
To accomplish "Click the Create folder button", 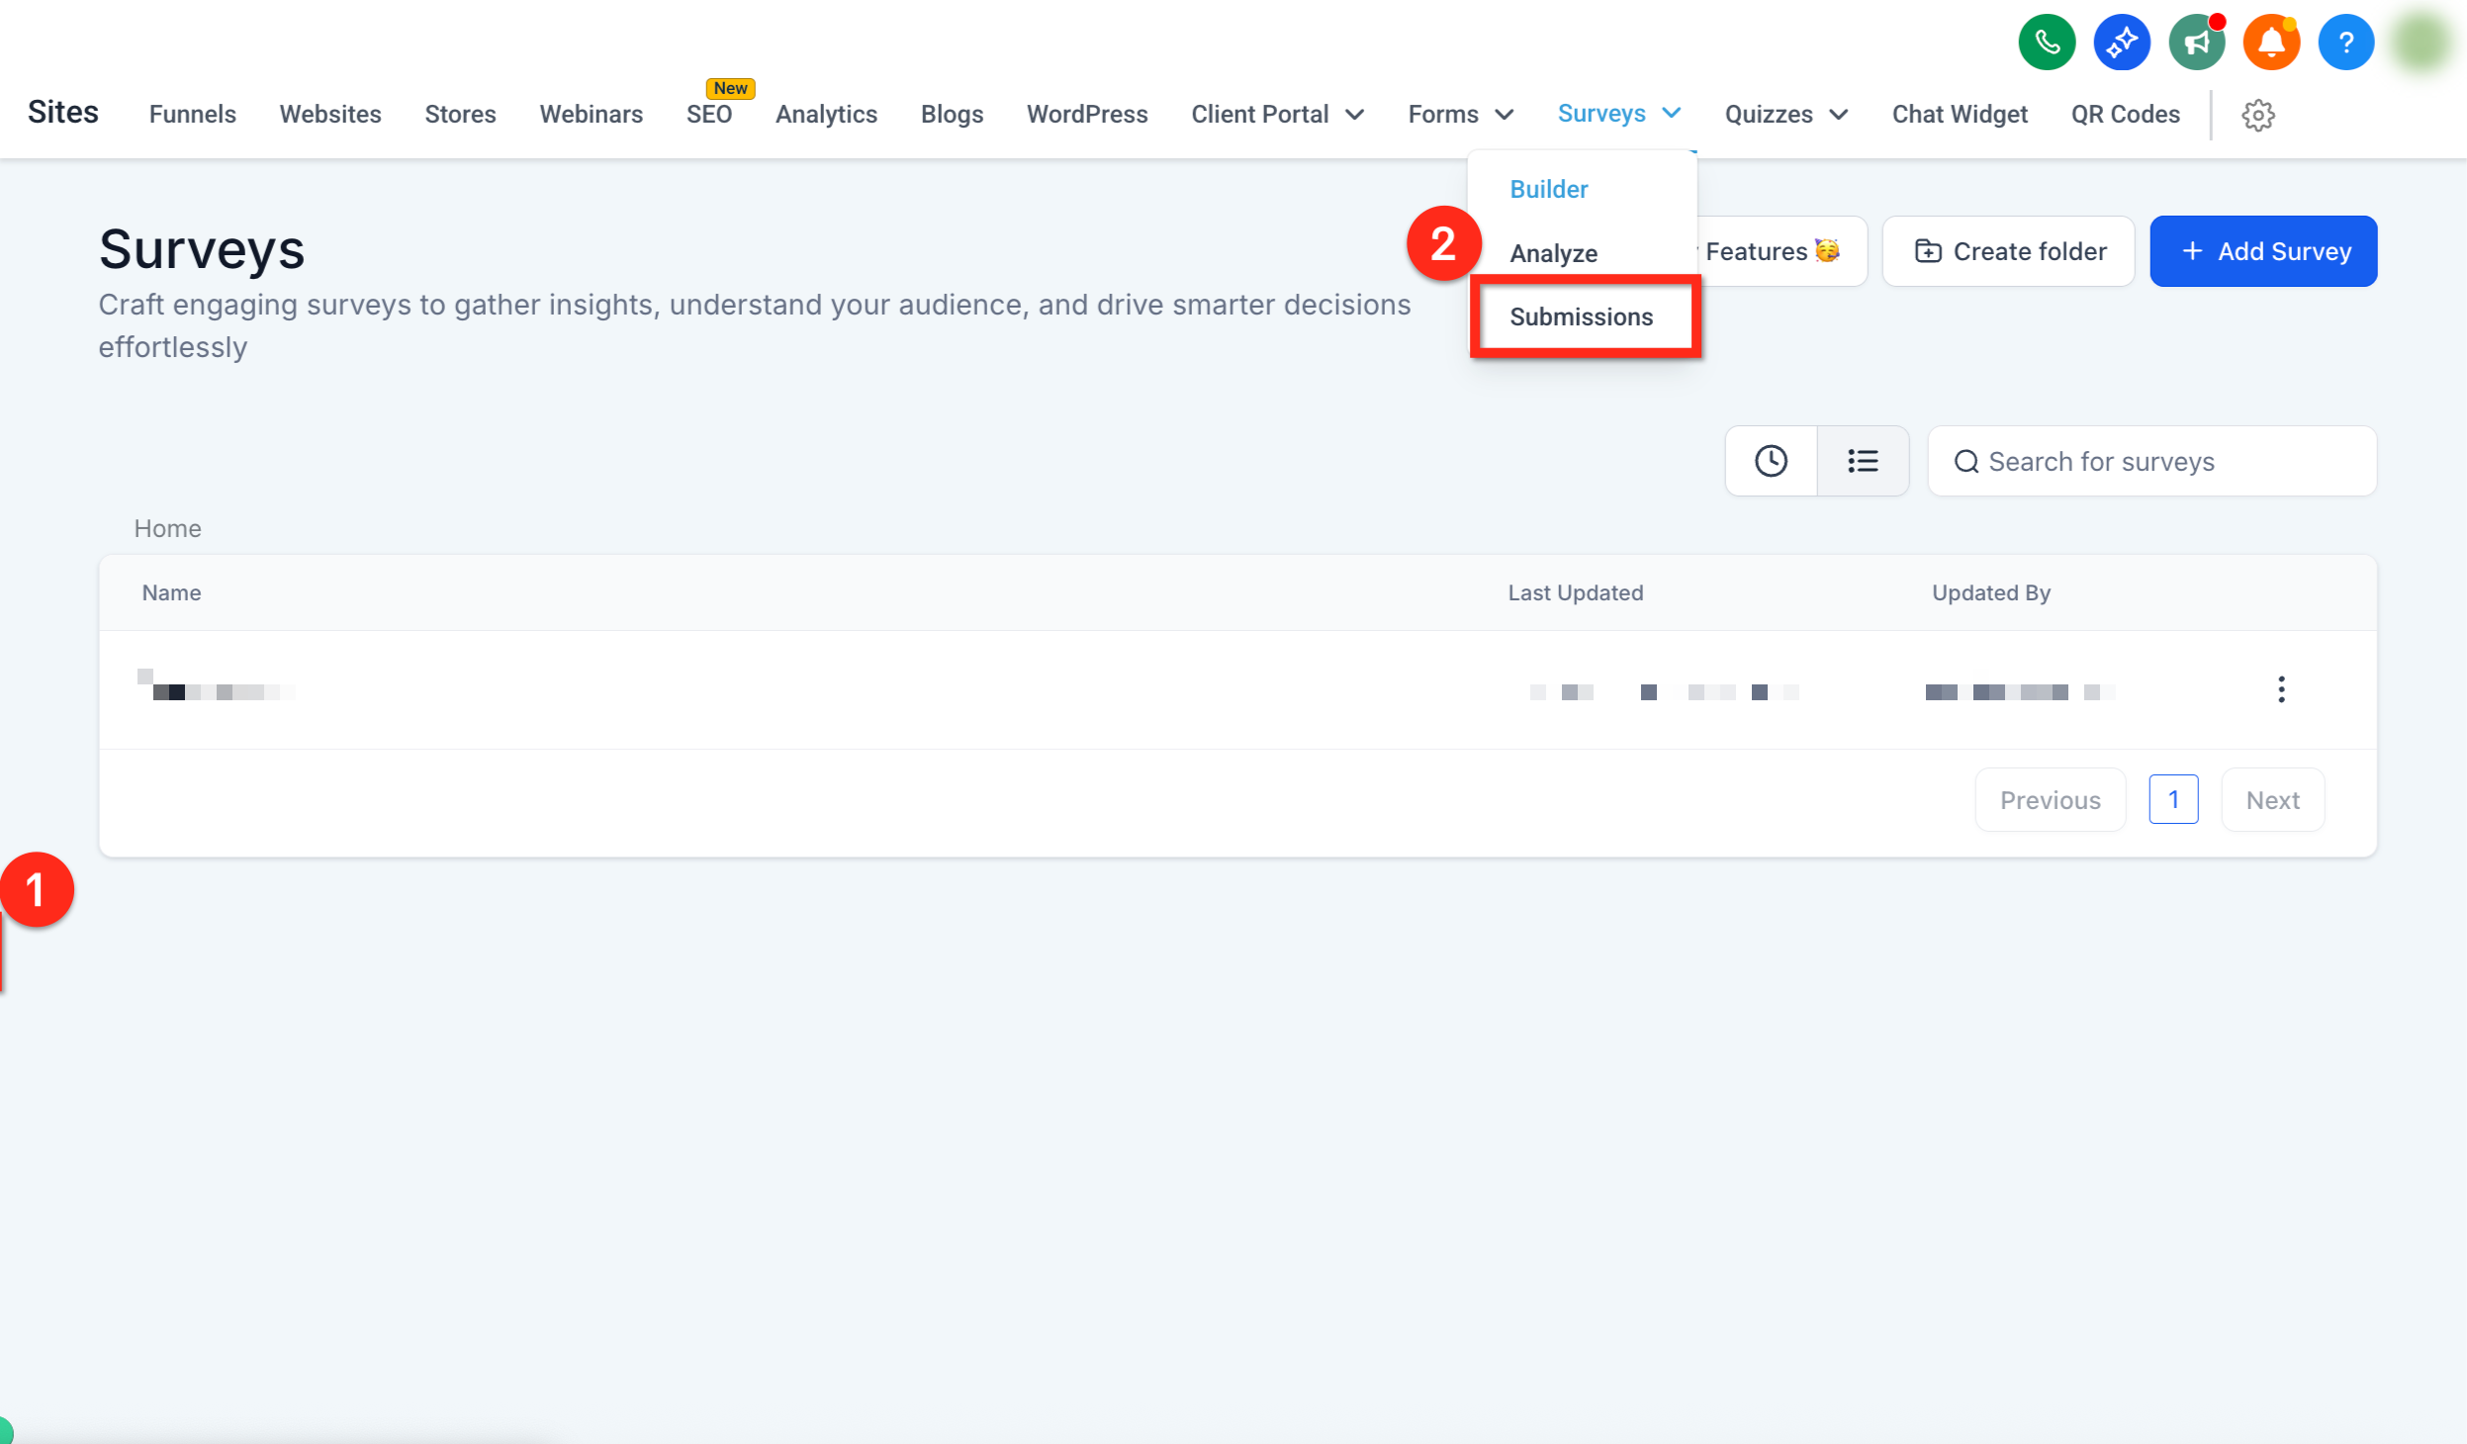I will click(2008, 251).
